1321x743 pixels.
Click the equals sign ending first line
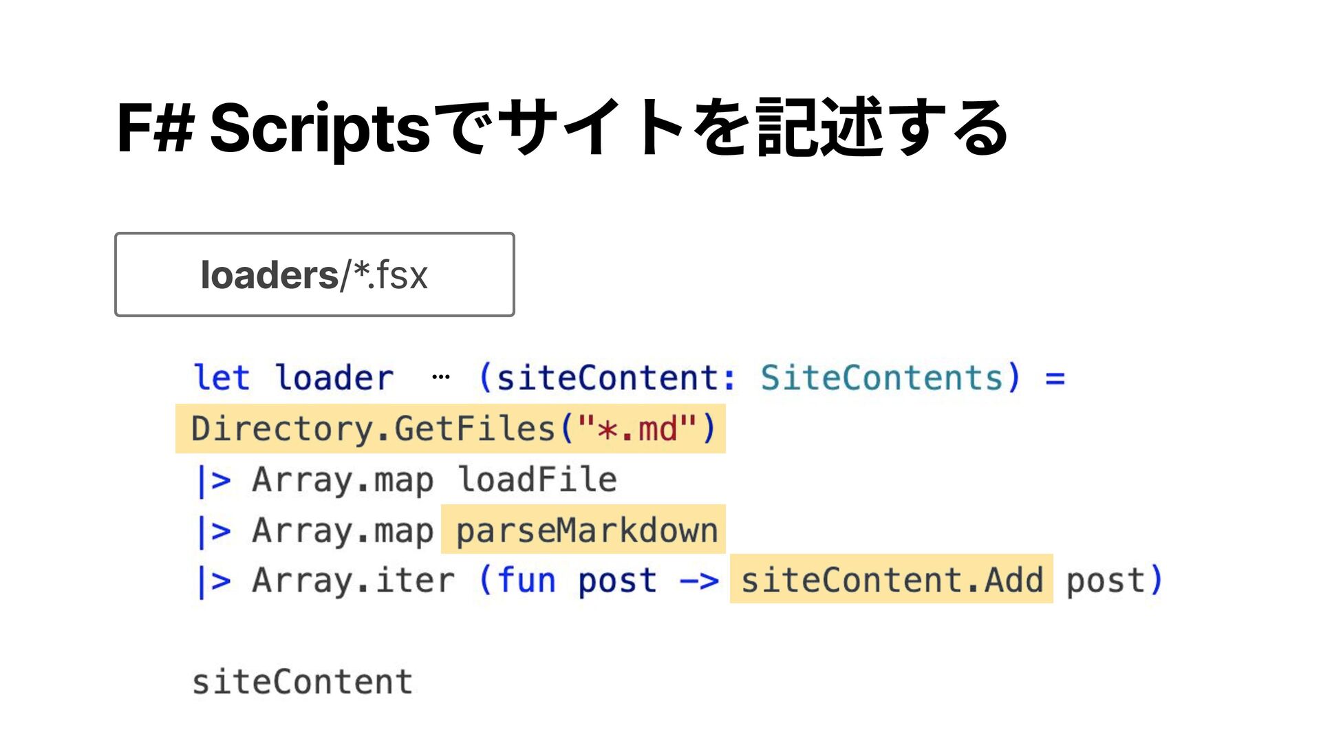tap(1055, 378)
